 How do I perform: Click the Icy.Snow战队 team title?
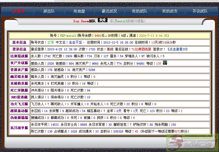84,21
